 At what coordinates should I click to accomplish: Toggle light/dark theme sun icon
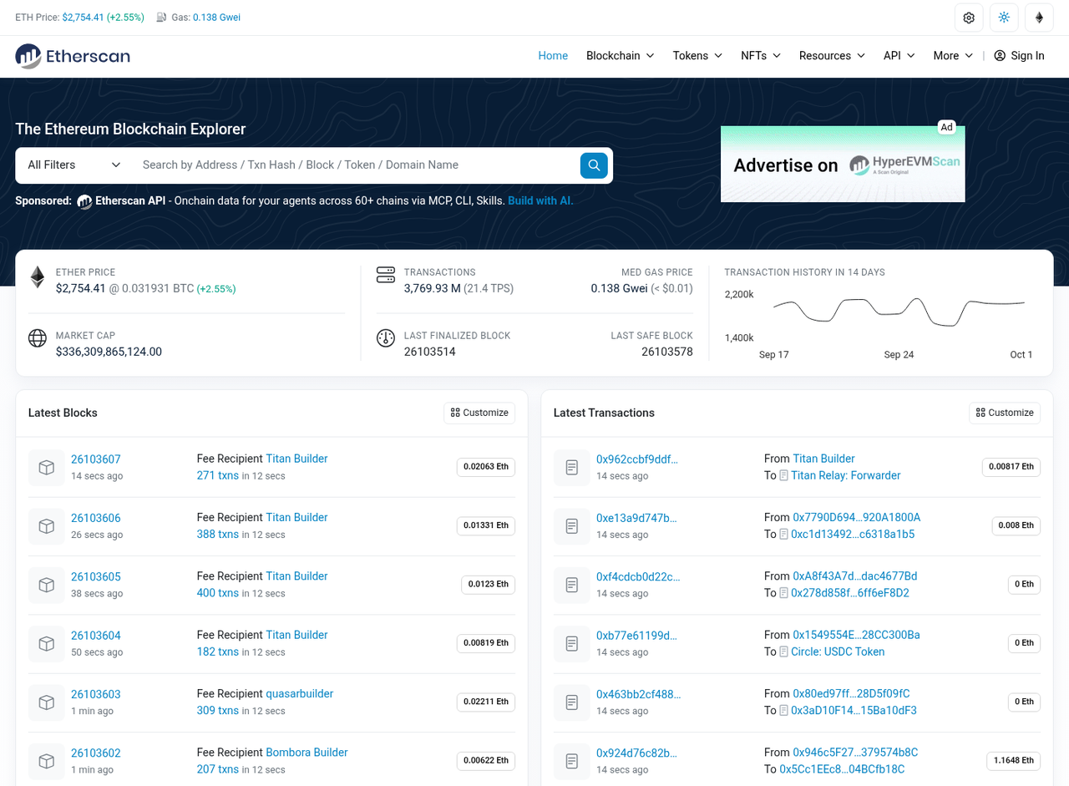click(1004, 18)
